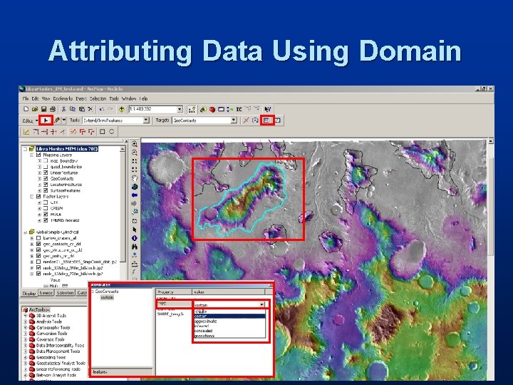The image size is (513, 385).
Task: Toggle the Raster Layers group checkbox
Action: pyautogui.click(x=38, y=197)
